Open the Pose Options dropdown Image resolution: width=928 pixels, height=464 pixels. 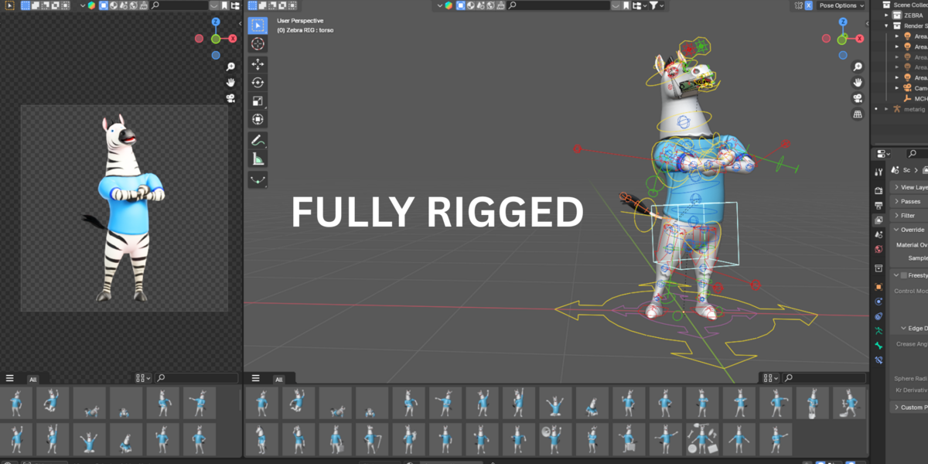(x=840, y=5)
